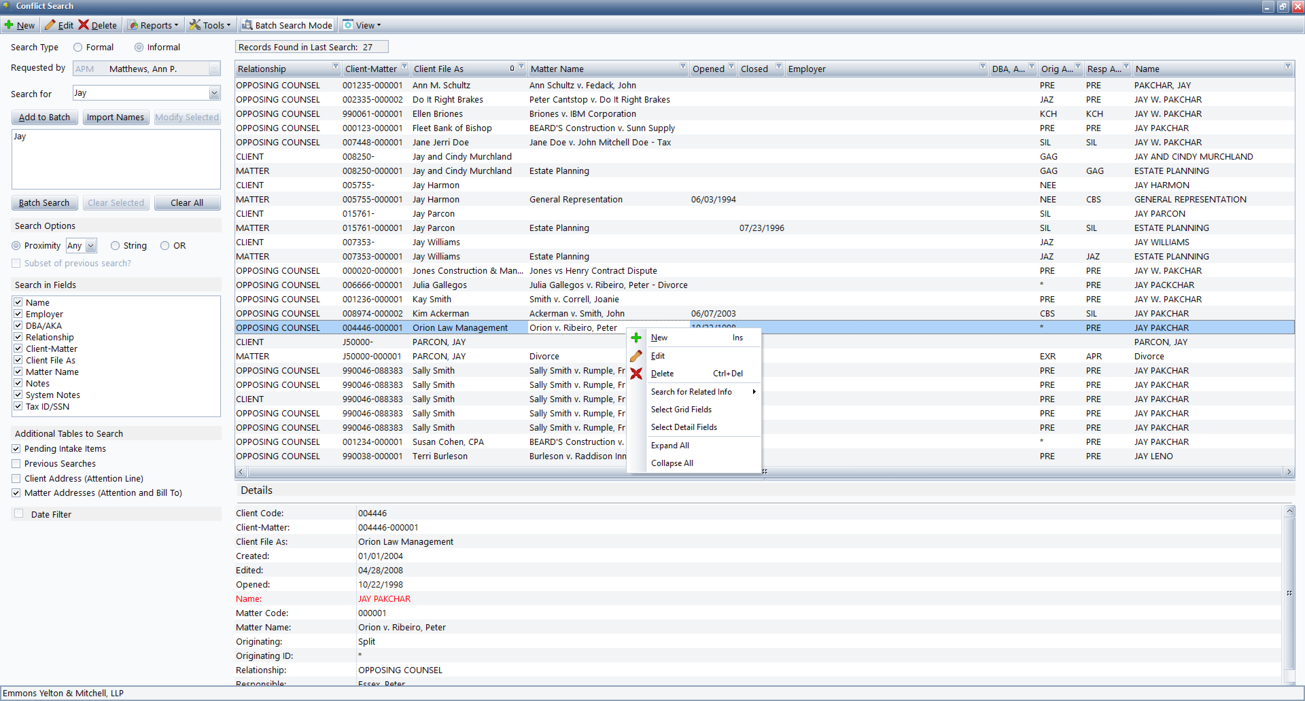Uncheck Tax ID/SSN search field
This screenshot has height=701, width=1305.
click(18, 407)
